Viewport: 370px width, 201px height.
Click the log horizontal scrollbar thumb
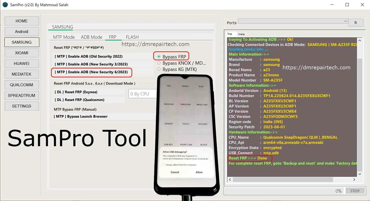click(283, 179)
